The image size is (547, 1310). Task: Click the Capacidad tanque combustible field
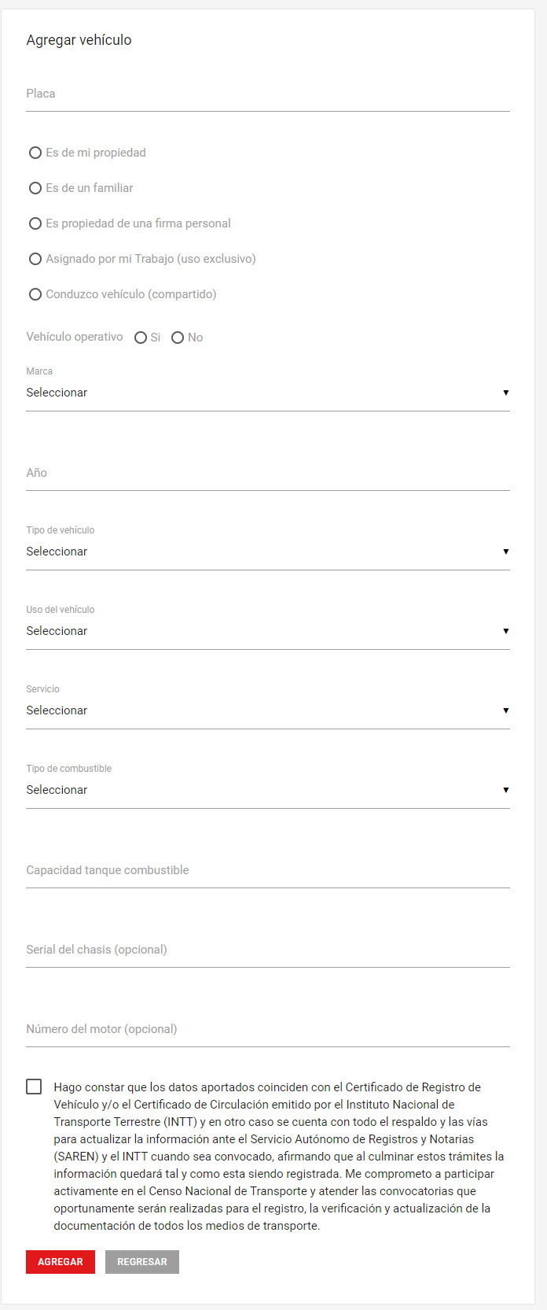point(268,870)
